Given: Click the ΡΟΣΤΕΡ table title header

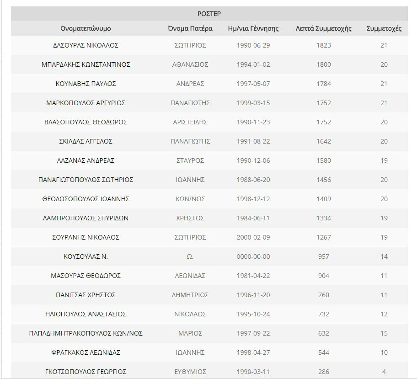Looking at the screenshot, I should click(209, 14).
